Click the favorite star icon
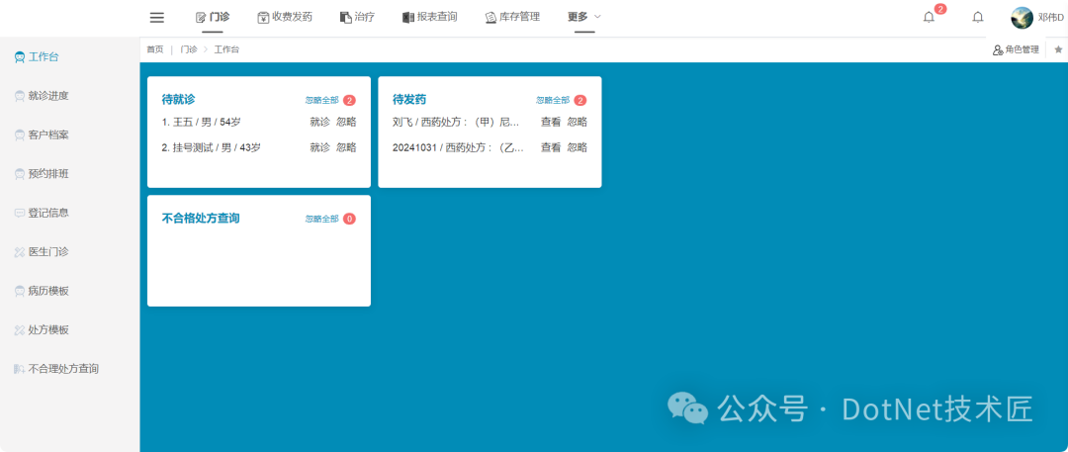The image size is (1068, 452). 1058,49
